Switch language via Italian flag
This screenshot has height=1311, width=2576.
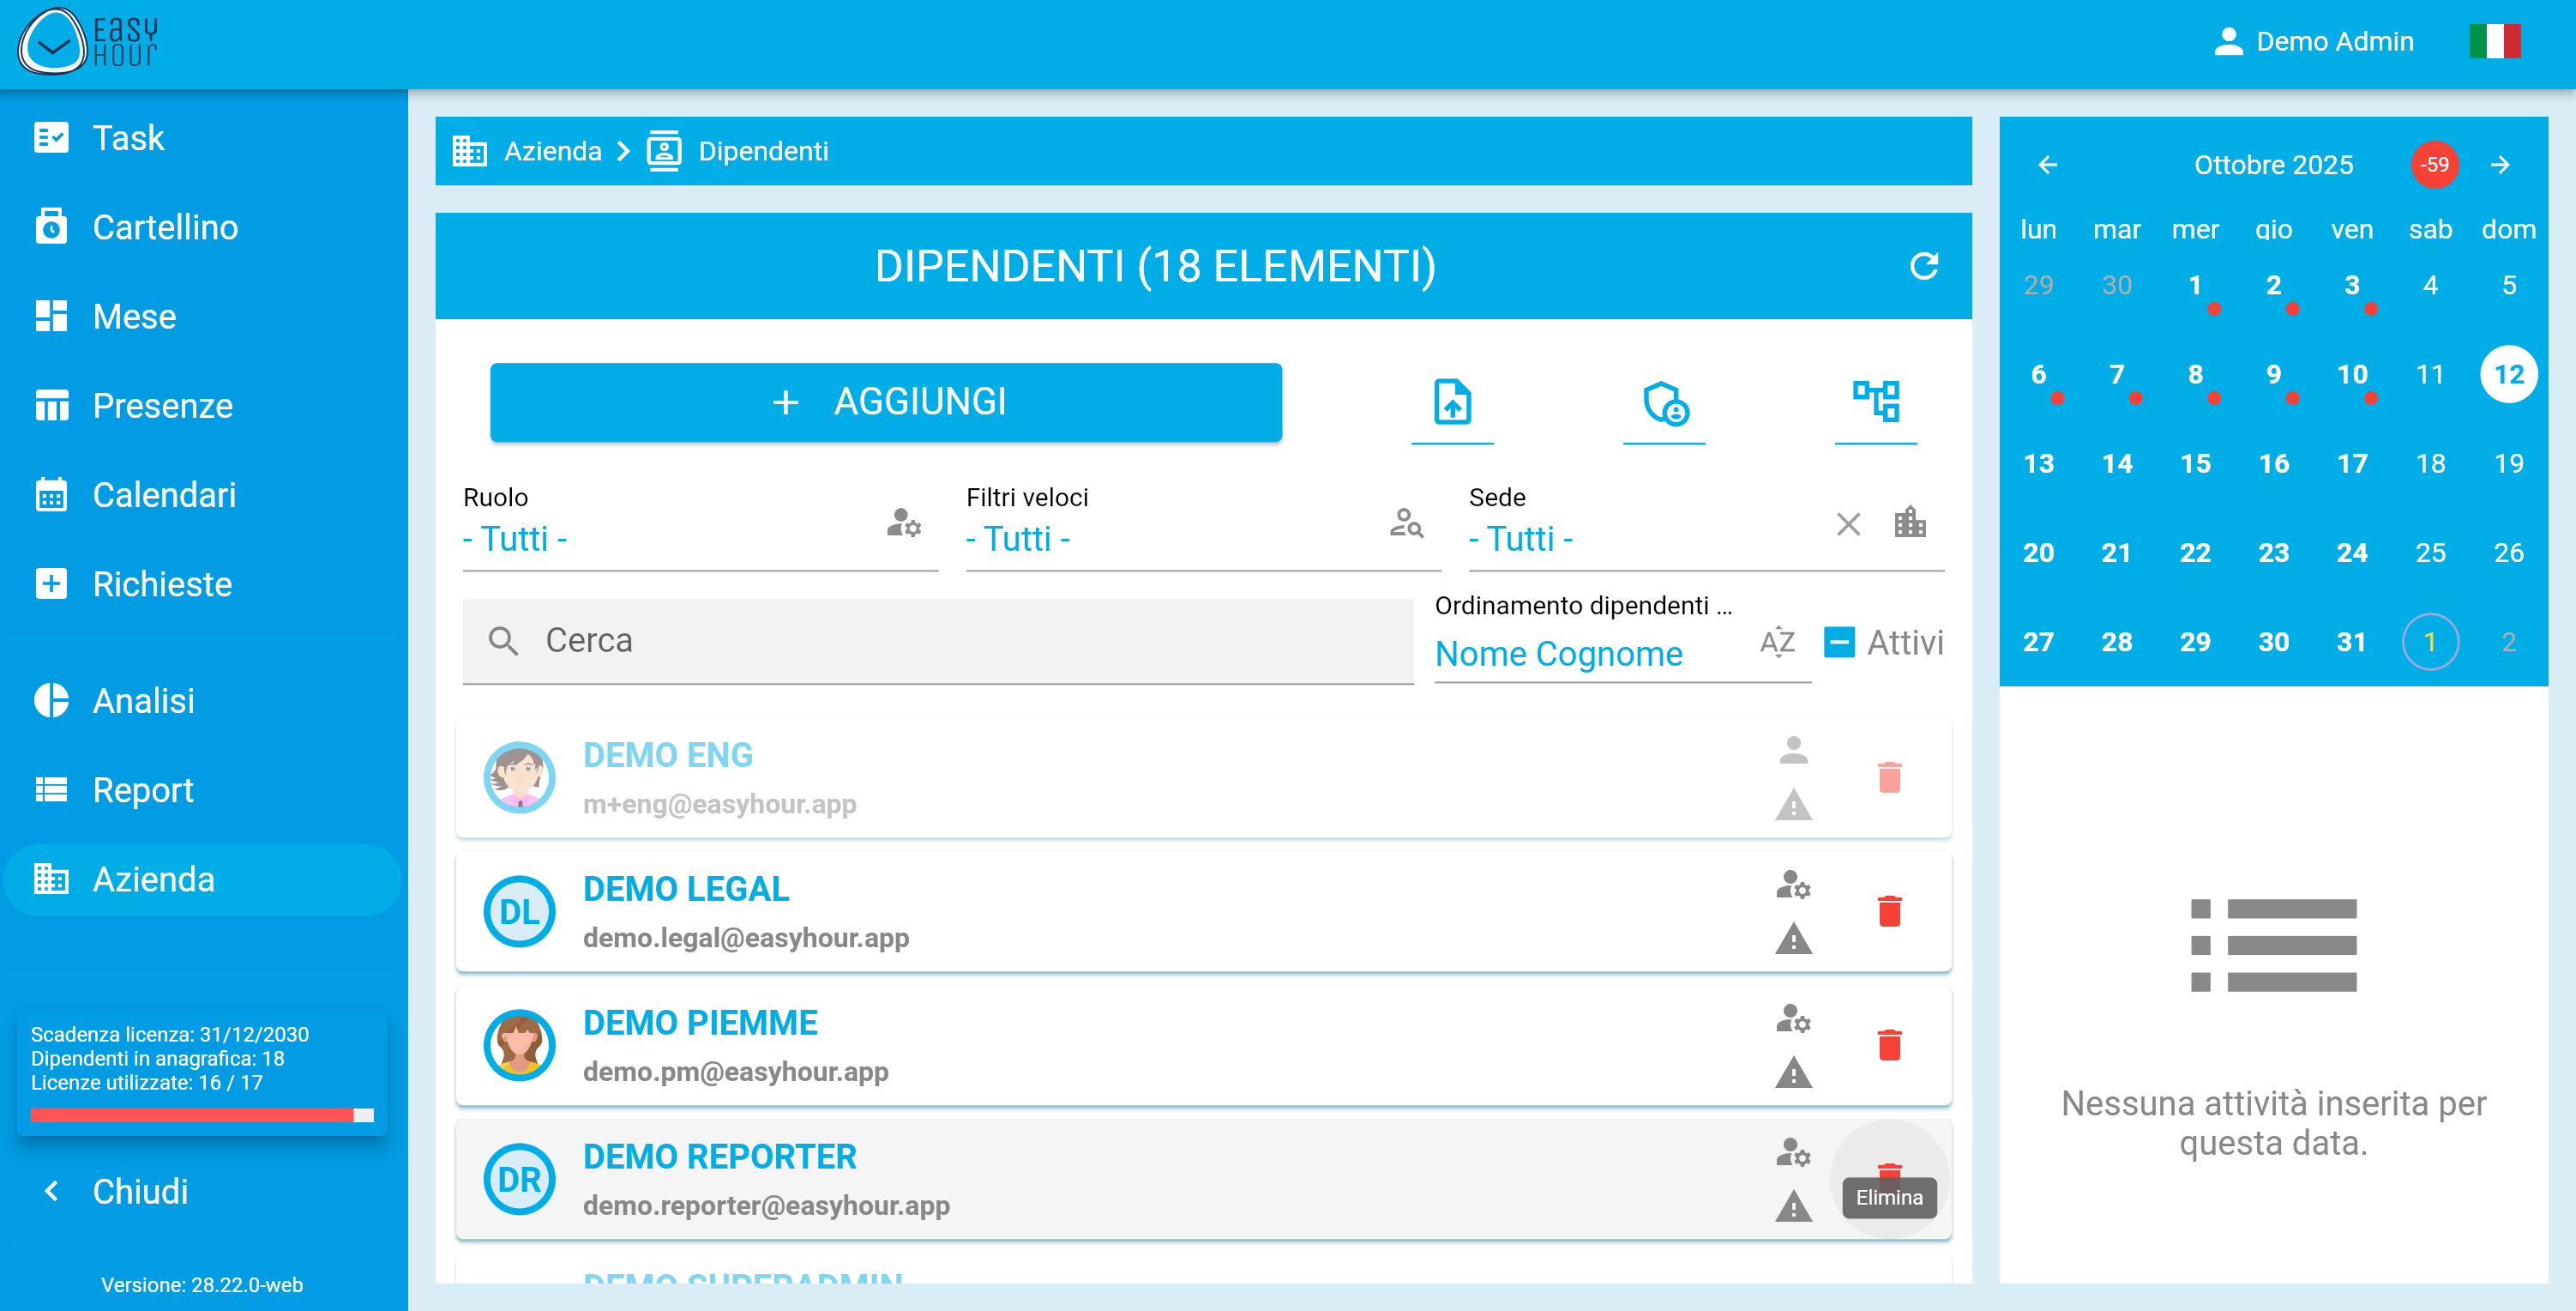click(x=2493, y=42)
